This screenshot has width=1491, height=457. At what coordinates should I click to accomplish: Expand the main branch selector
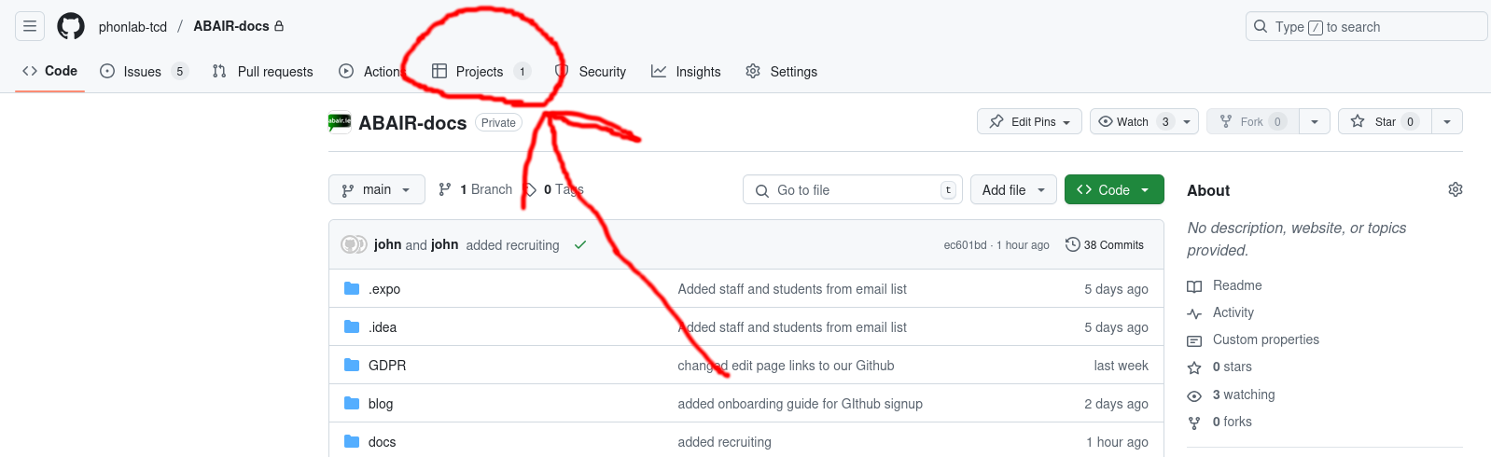(377, 189)
